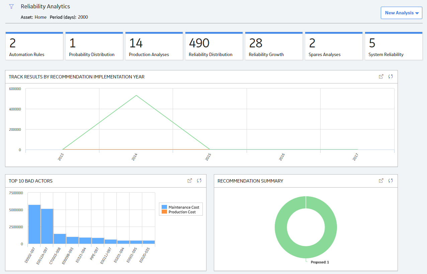This screenshot has height=274, width=427.
Task: Open the Automation Rules tile
Action: coord(34,46)
